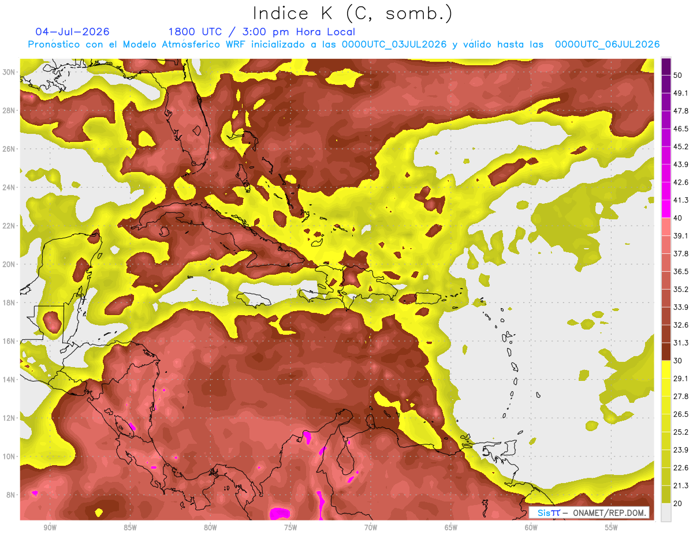Click the 30N latitude axis label
The image size is (693, 535).
(x=9, y=72)
